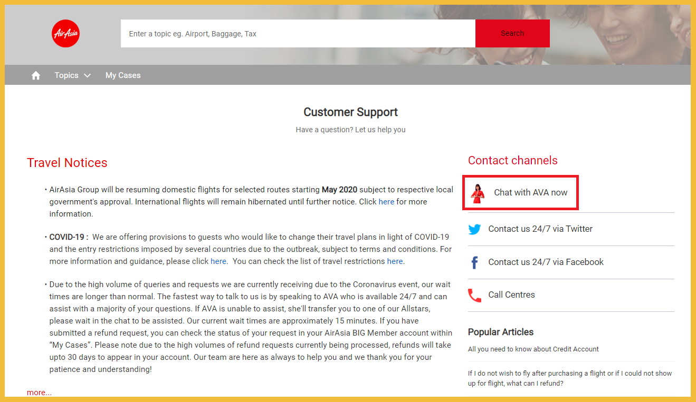
Task: Click the AirAsia logo
Action: pyautogui.click(x=66, y=34)
